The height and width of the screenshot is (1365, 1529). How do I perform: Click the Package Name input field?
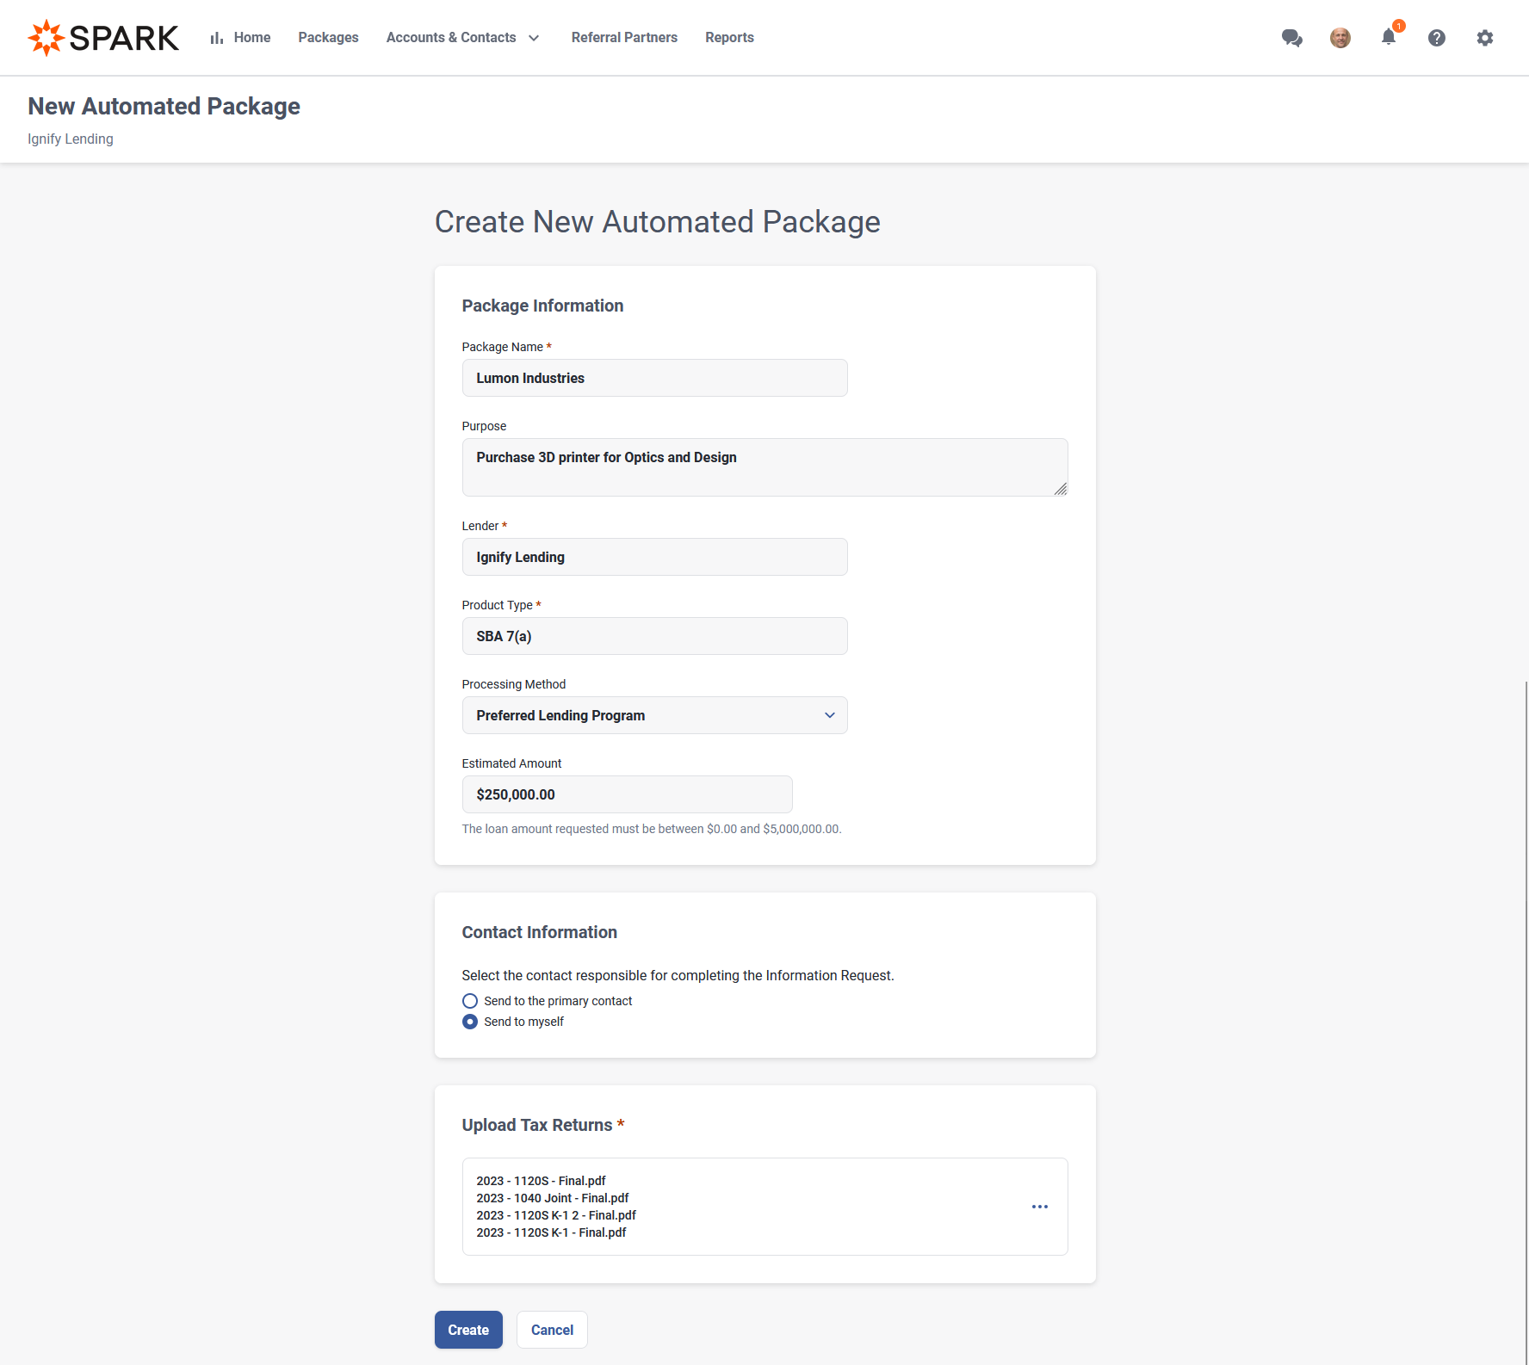(x=654, y=378)
